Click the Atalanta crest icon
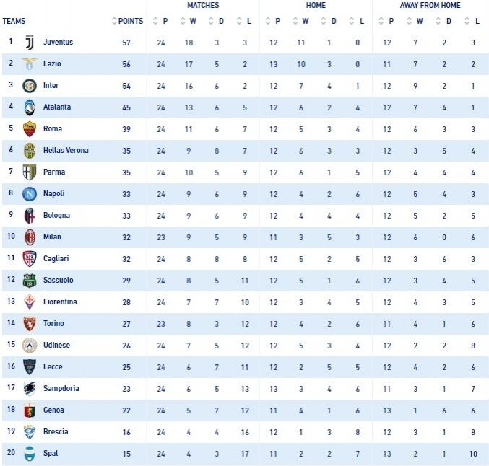The image size is (489, 466). pyautogui.click(x=30, y=107)
